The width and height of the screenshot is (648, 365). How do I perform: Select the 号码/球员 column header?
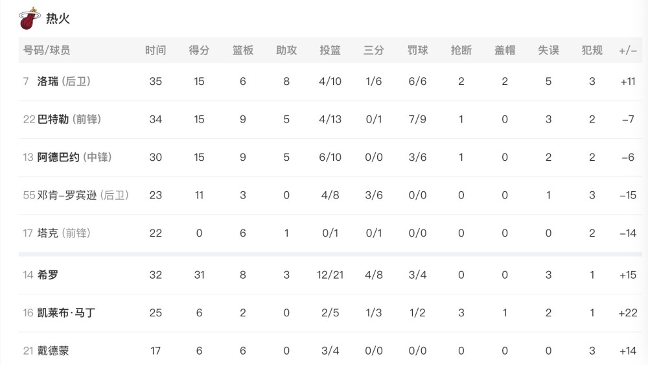[x=46, y=51]
